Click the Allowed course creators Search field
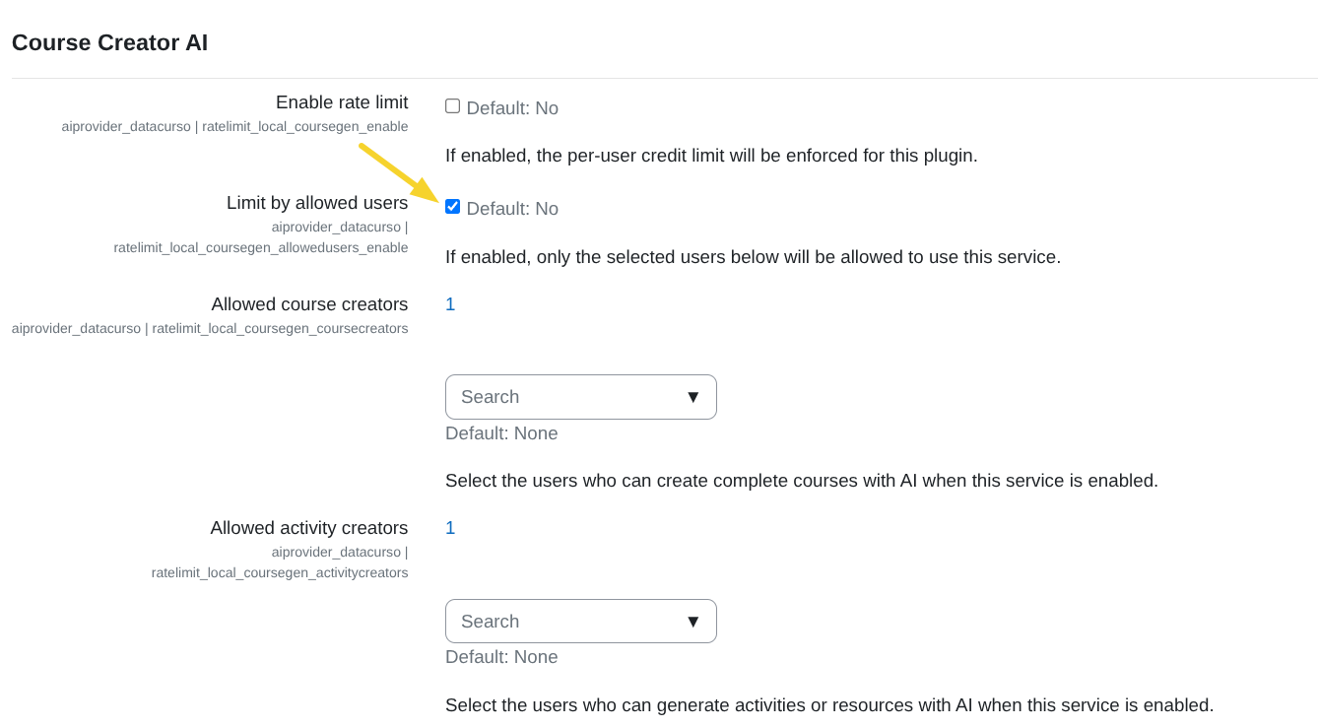 [561, 397]
